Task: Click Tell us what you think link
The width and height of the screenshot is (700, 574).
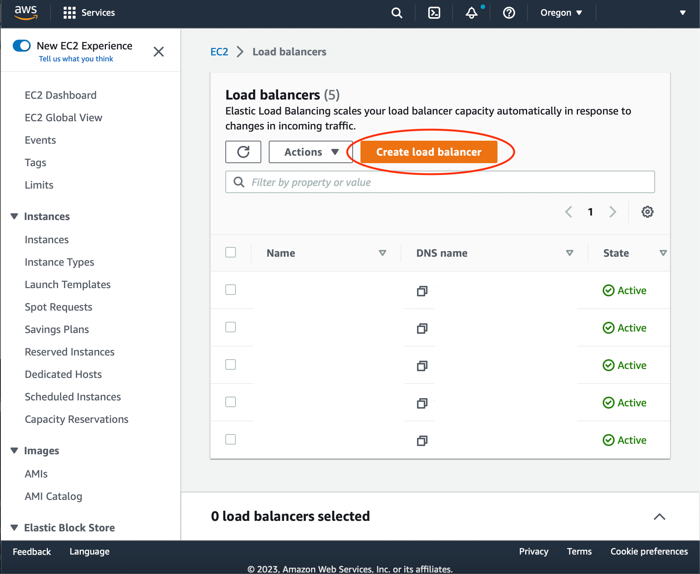Action: (x=76, y=59)
